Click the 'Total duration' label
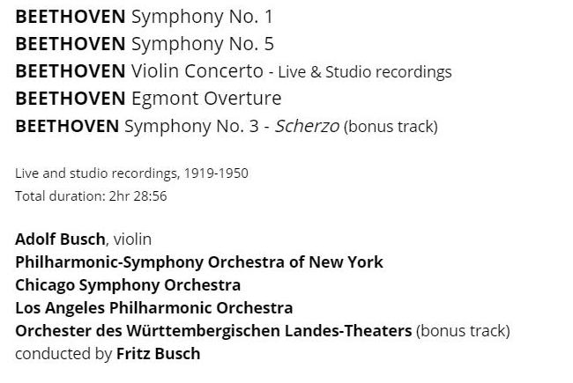This screenshot has width=573, height=383. [x=59, y=195]
